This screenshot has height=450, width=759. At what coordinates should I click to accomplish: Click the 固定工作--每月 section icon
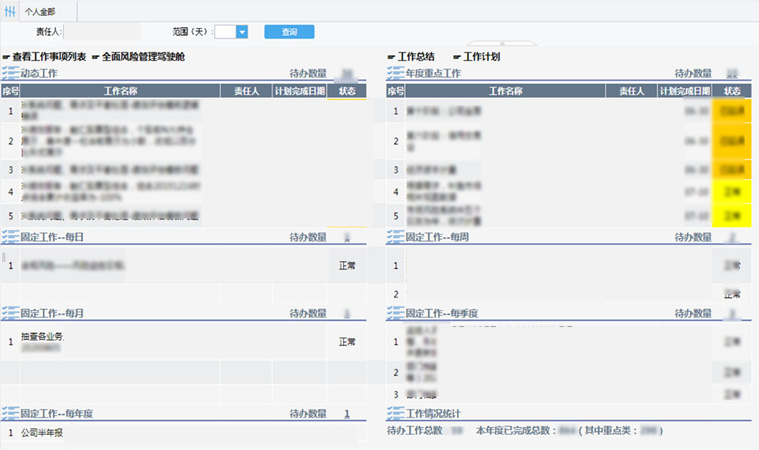click(x=10, y=313)
